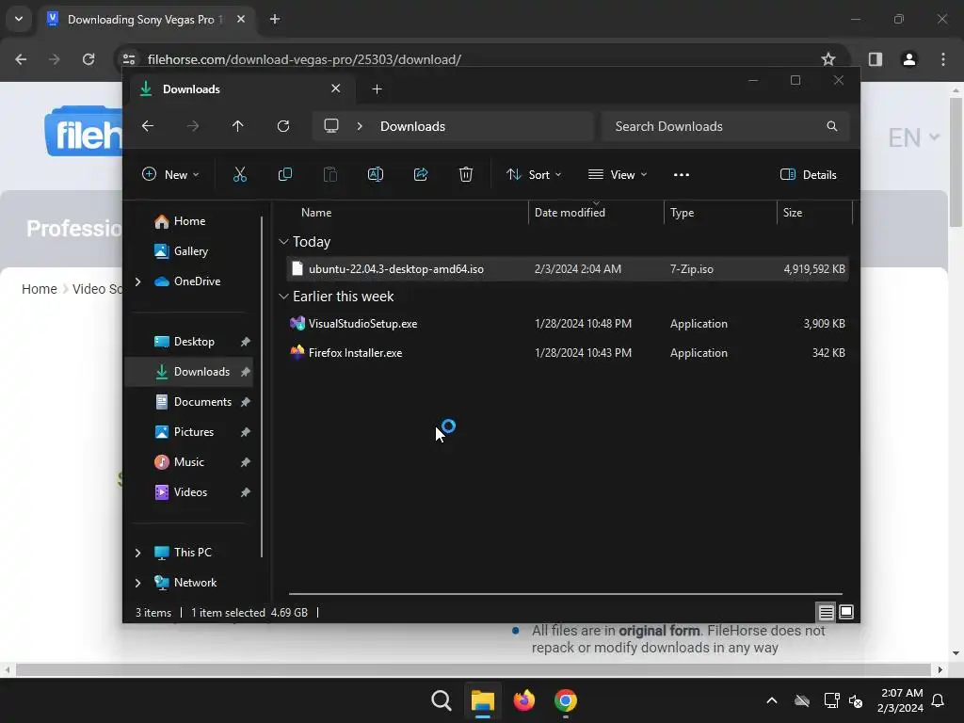
Task: Open the New dropdown menu
Action: coord(170,174)
